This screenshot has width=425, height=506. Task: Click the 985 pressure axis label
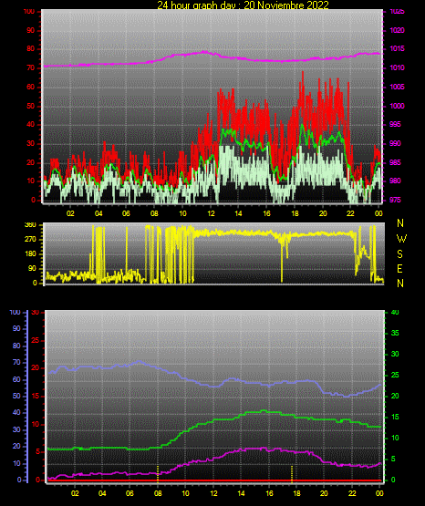pyautogui.click(x=395, y=162)
